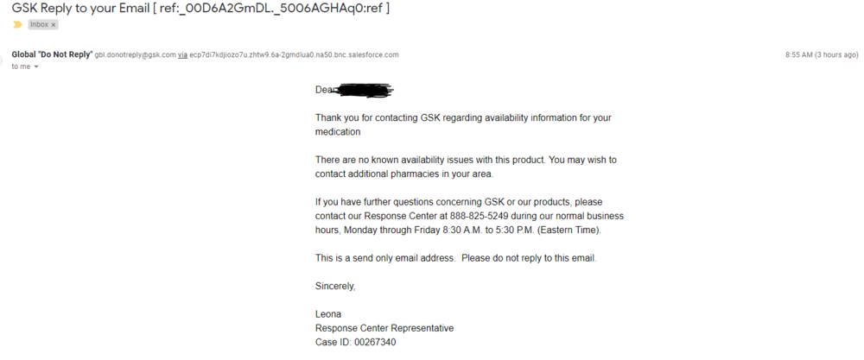
Task: Click the Inbox label chip
Action: click(x=40, y=25)
